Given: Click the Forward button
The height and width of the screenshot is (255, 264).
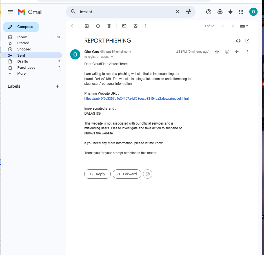Looking at the screenshot, I should click(x=127, y=174).
